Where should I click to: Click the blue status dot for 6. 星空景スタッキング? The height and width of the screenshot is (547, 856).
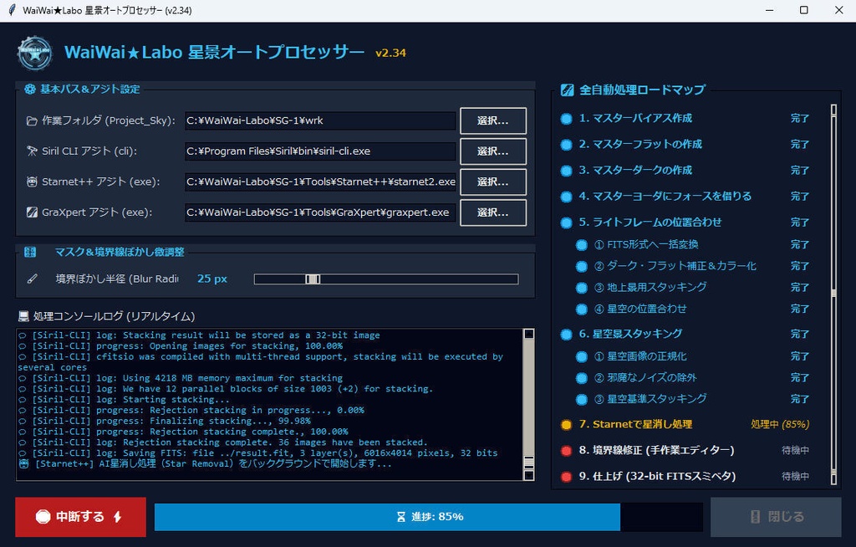[566, 334]
